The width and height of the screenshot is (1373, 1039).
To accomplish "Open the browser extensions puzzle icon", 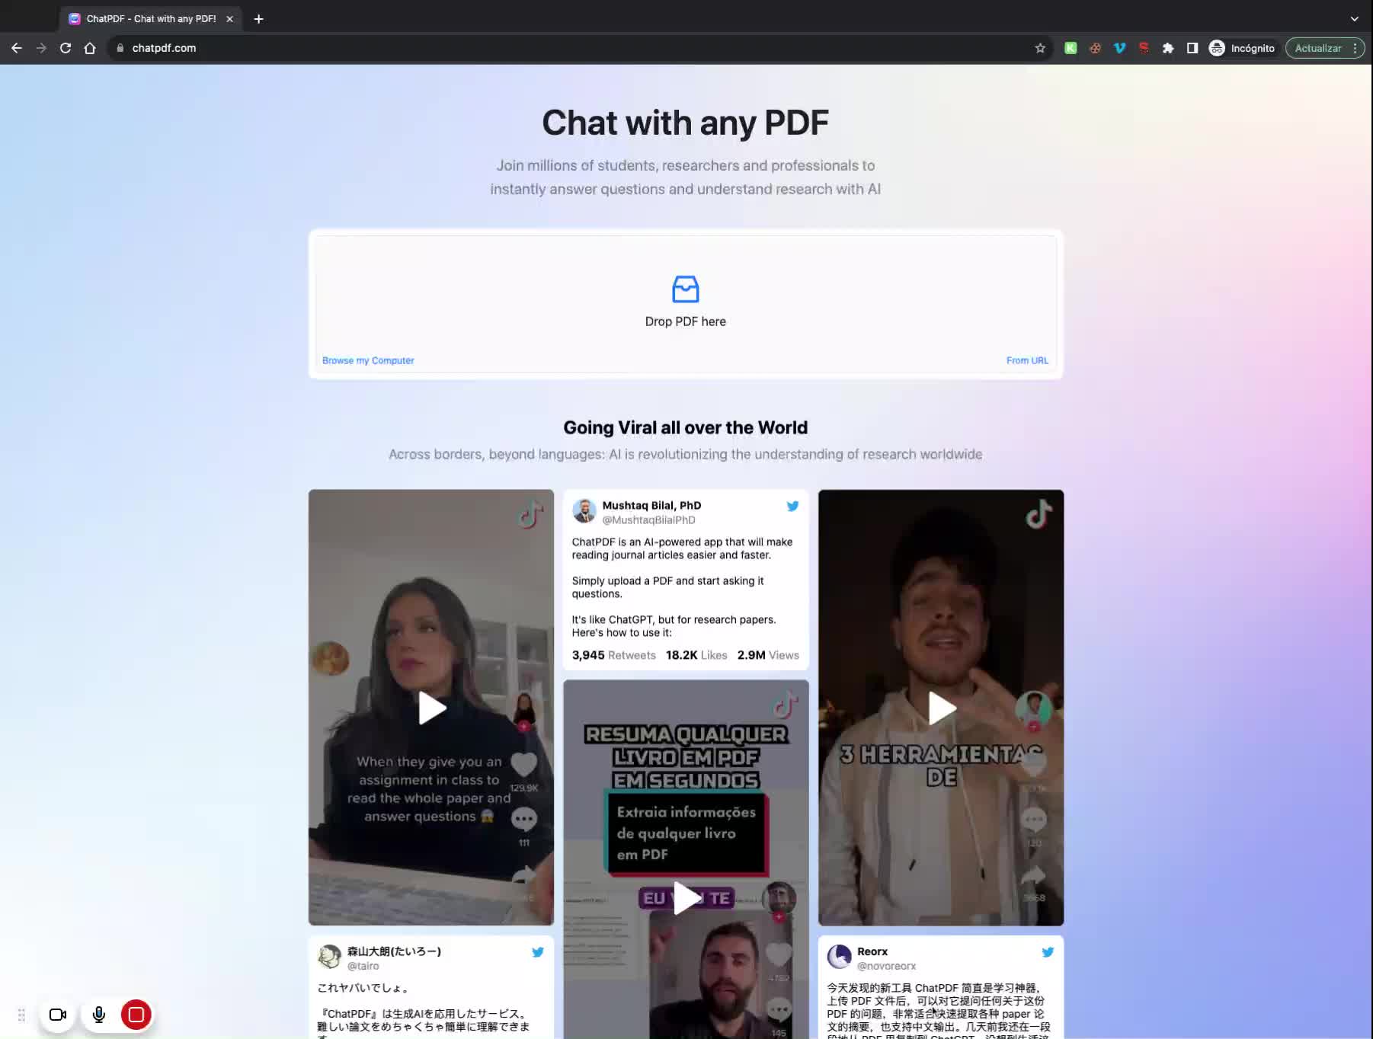I will click(1168, 48).
